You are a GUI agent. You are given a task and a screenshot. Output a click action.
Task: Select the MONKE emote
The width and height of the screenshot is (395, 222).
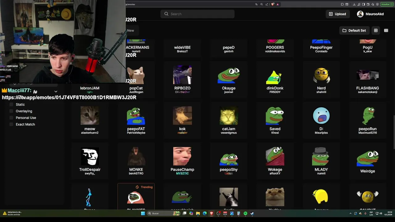tap(136, 161)
